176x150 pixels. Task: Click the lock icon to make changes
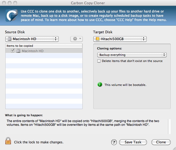coord(8,141)
